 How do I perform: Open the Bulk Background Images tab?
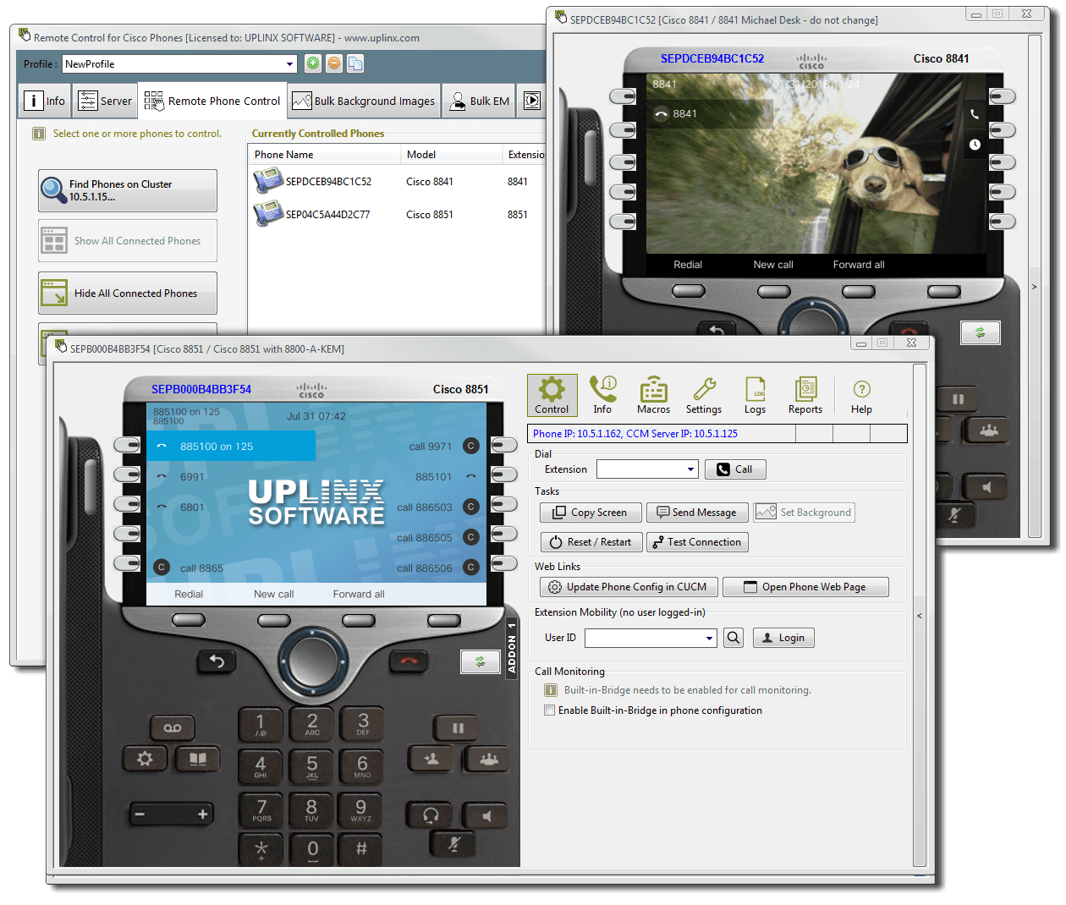(x=364, y=101)
